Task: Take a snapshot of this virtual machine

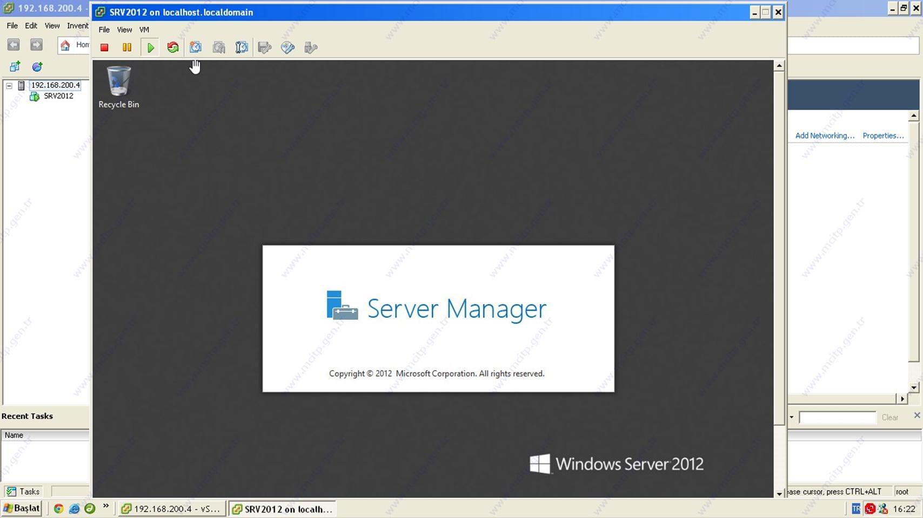Action: coord(196,47)
